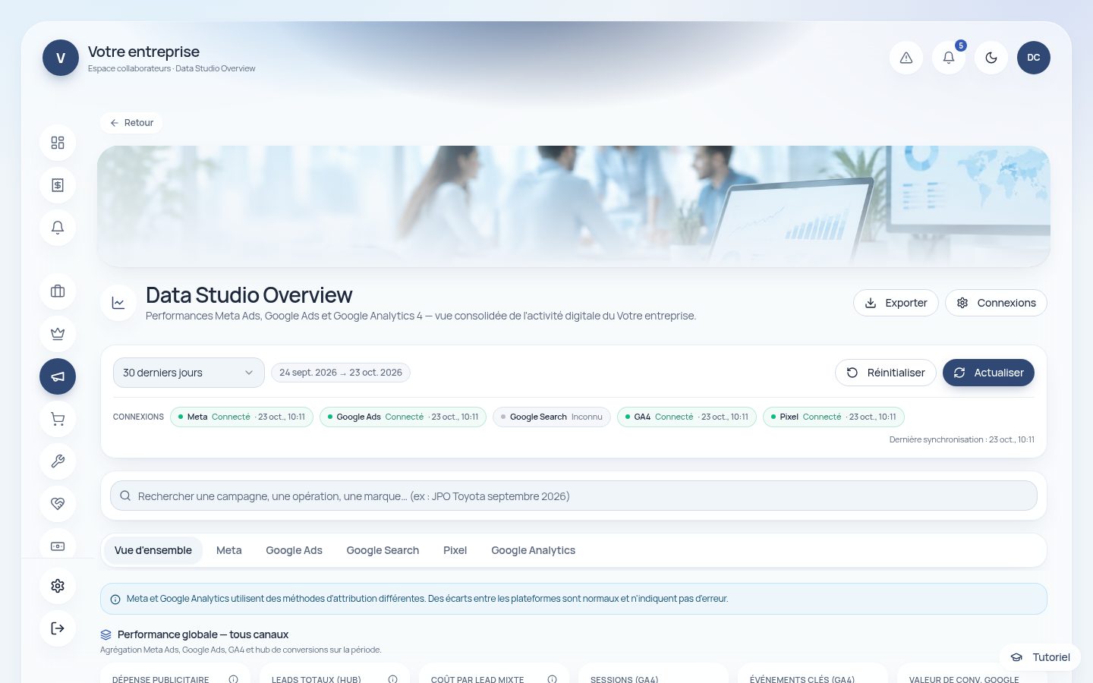Switch to the Google Ads tab

pyautogui.click(x=295, y=550)
